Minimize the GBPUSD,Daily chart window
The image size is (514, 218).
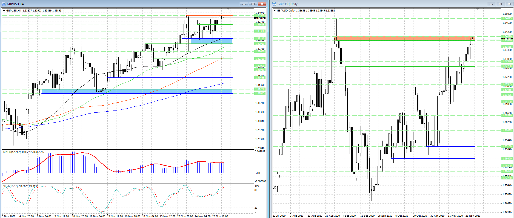491,4
